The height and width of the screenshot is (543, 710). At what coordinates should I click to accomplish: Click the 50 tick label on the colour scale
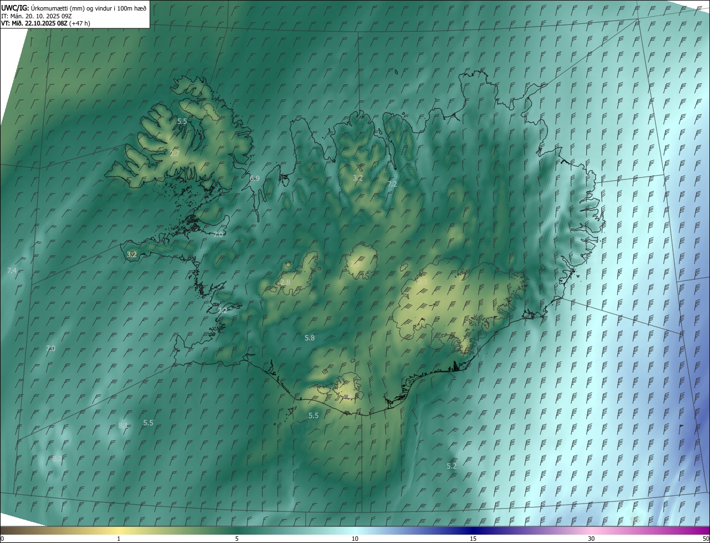(x=706, y=539)
